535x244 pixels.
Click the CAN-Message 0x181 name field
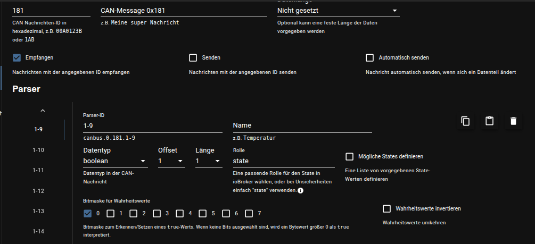(184, 10)
